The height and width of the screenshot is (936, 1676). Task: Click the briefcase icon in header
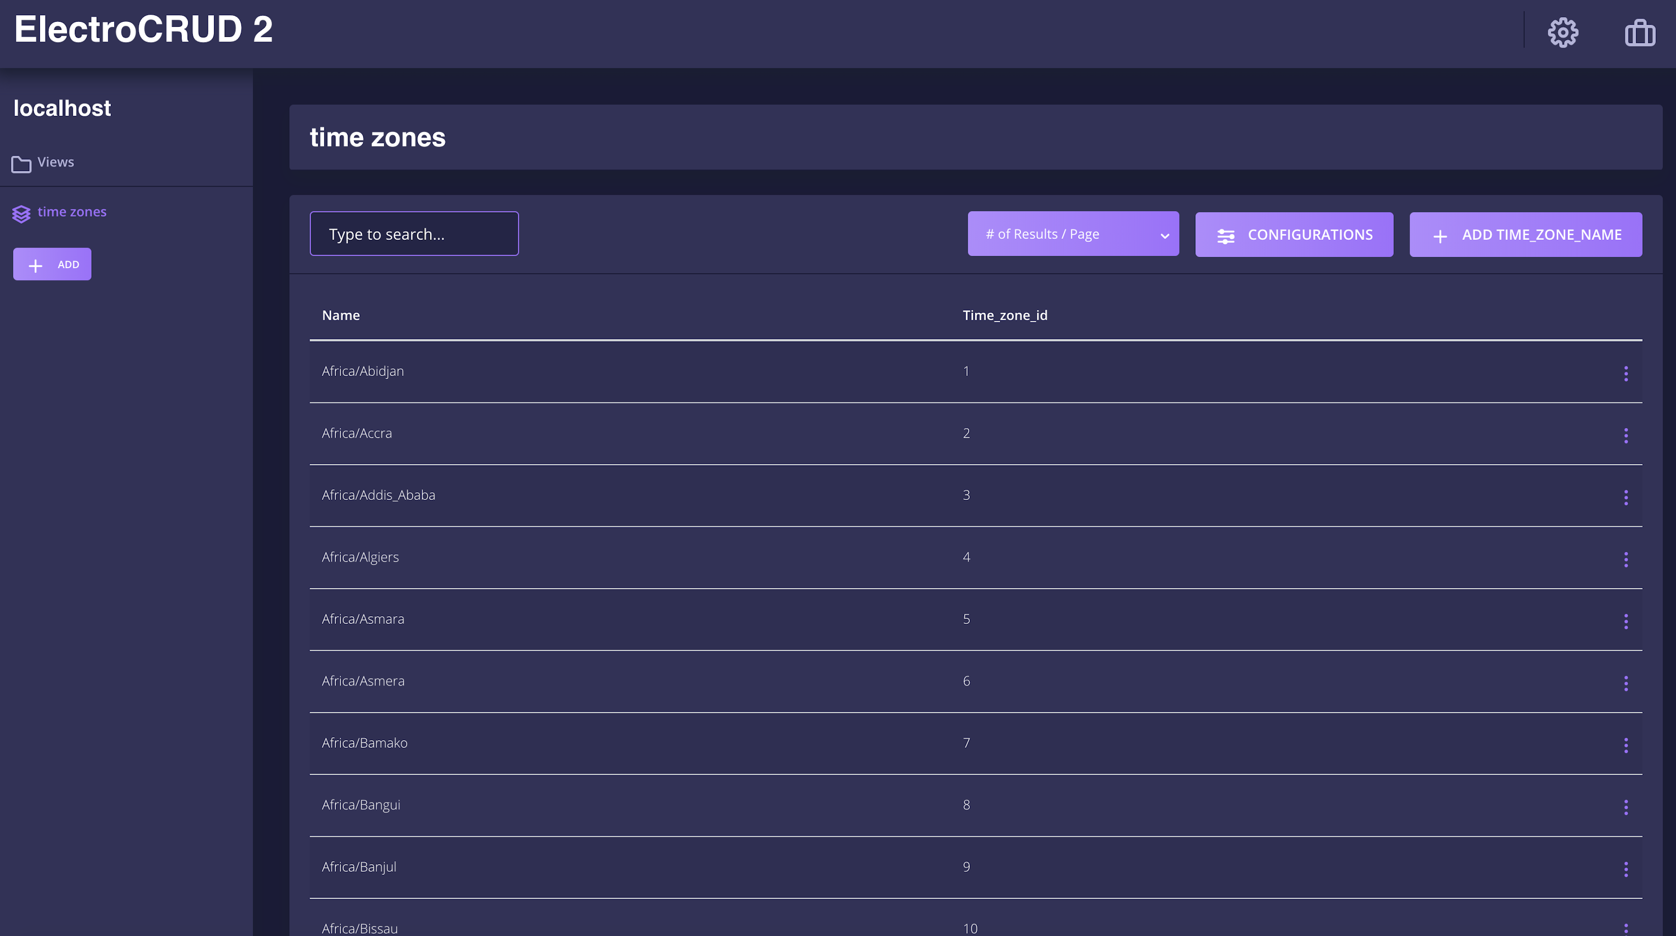pyautogui.click(x=1639, y=32)
